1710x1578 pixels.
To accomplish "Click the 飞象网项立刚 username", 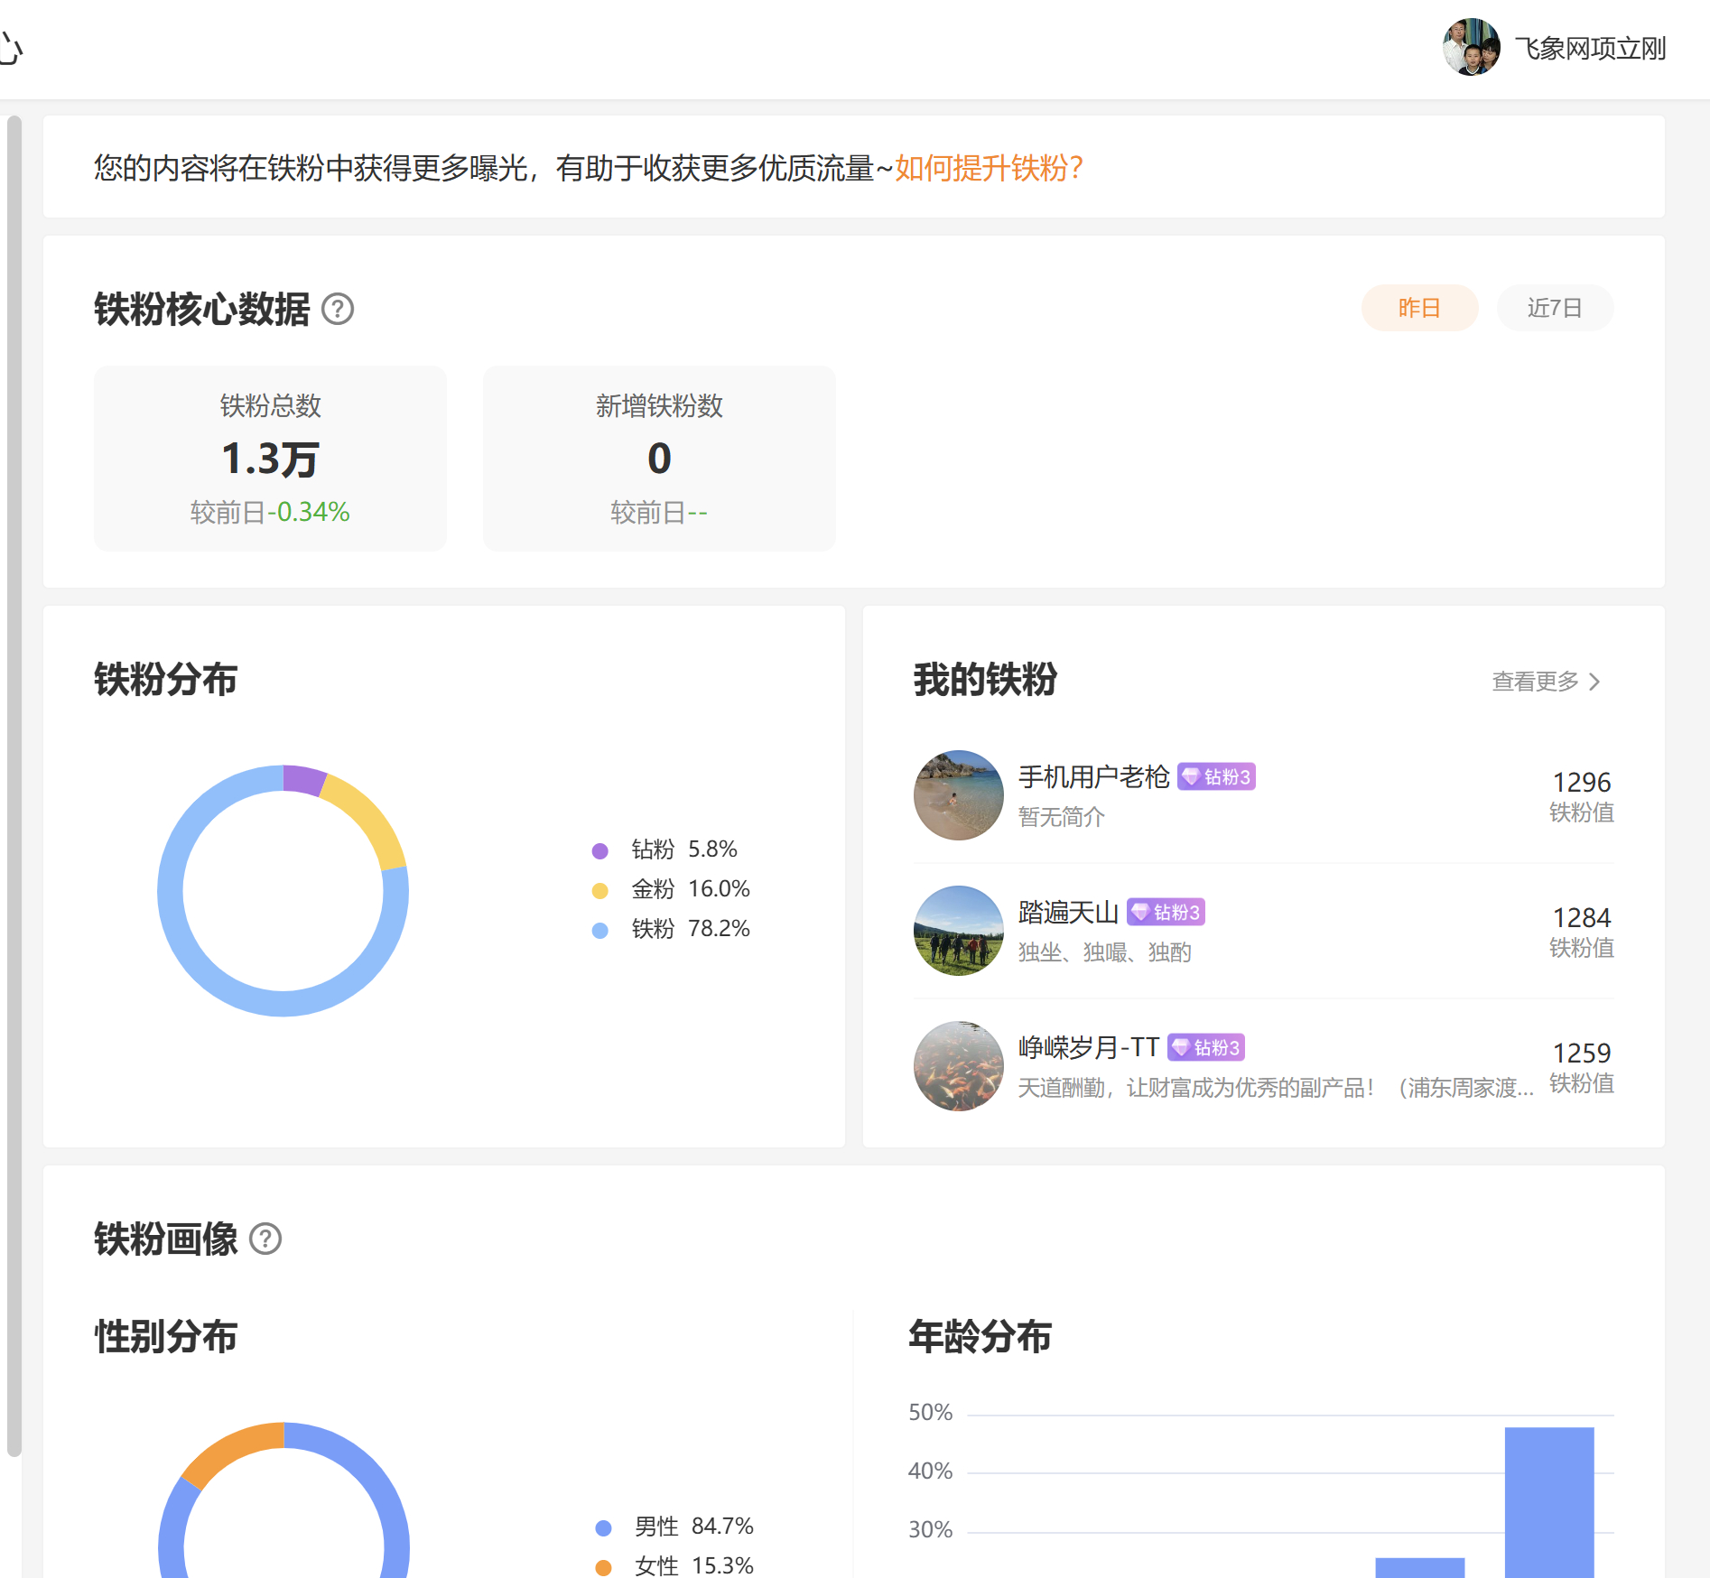I will tap(1590, 48).
